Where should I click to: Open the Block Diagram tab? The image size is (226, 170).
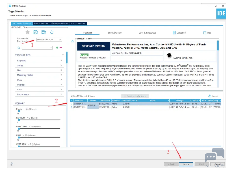[x=115, y=33]
